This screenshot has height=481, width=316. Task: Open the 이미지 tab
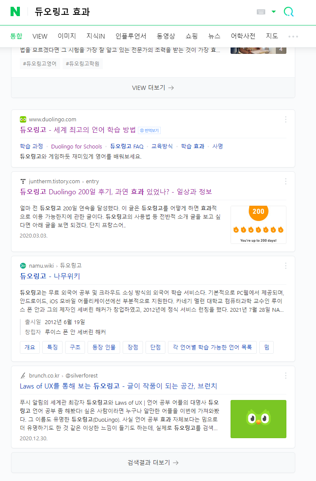pyautogui.click(x=67, y=36)
